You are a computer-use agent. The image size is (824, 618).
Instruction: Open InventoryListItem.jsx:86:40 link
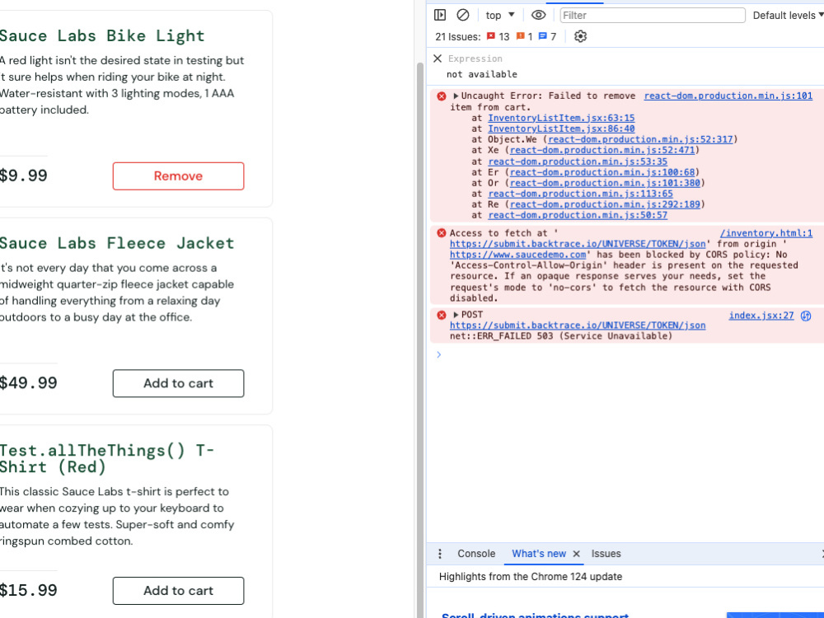pyautogui.click(x=561, y=129)
